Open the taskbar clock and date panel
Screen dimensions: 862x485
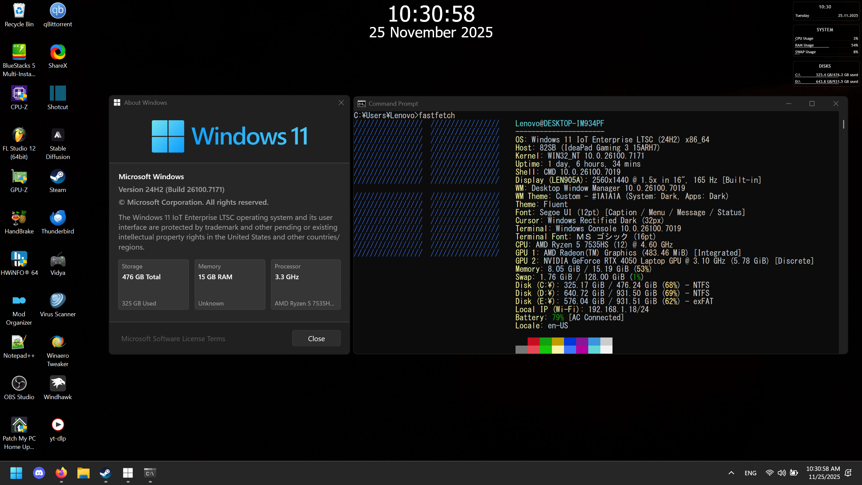pos(824,473)
